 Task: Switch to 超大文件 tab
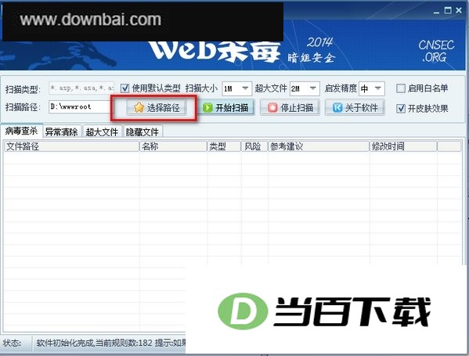102,131
